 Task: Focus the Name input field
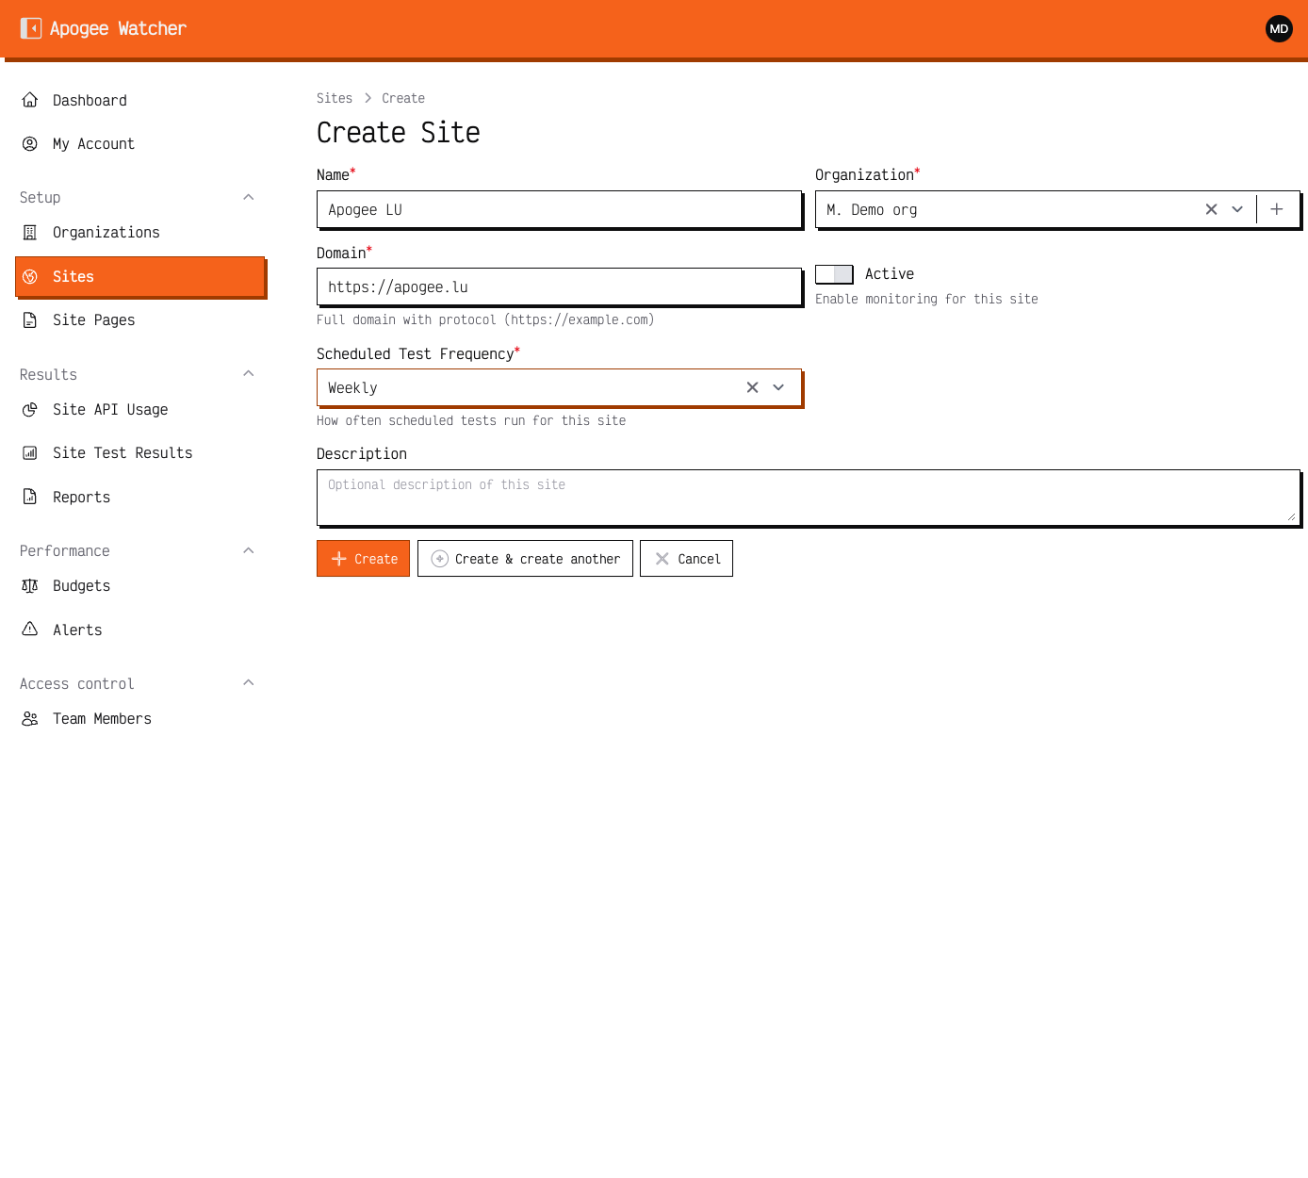pos(560,209)
